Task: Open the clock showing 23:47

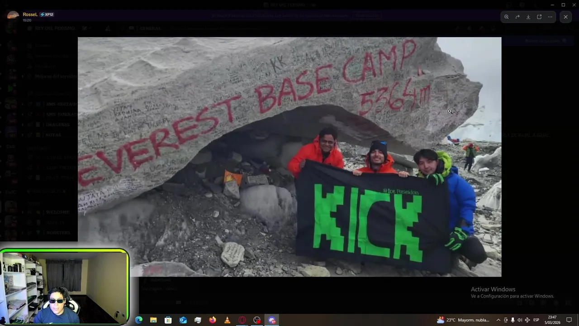Action: click(x=552, y=320)
